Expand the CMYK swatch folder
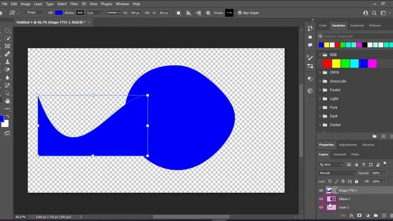 point(320,72)
